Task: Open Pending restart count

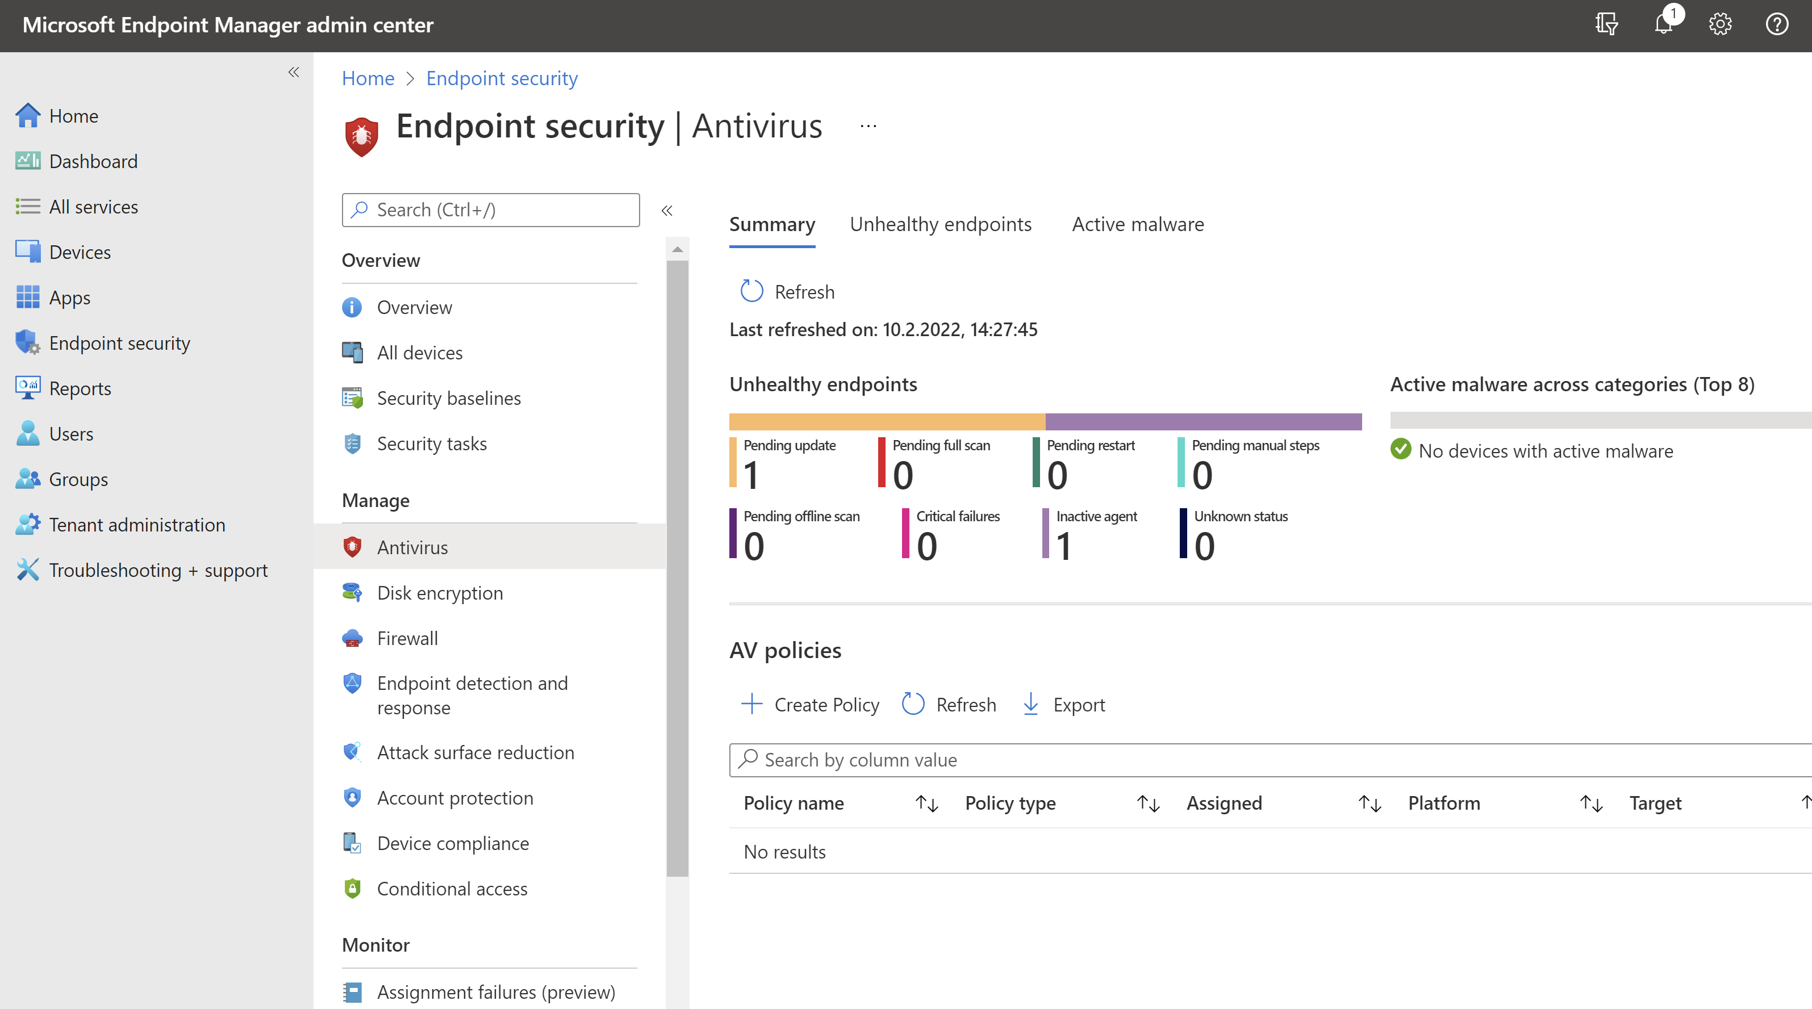Action: [x=1084, y=463]
